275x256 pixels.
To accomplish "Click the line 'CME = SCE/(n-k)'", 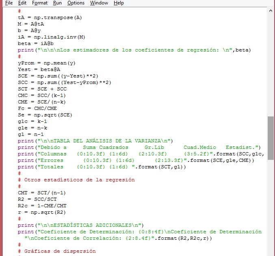I will 42,102.
